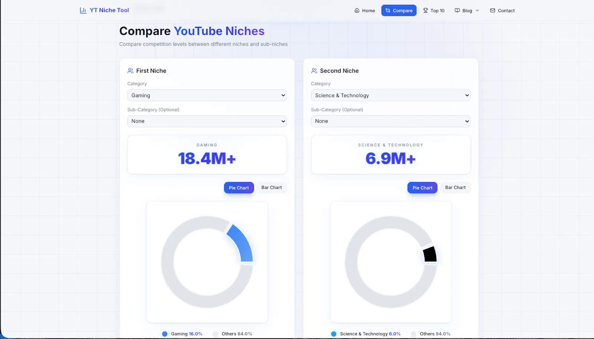
Task: Click the people icon beside First Niche
Action: point(130,70)
